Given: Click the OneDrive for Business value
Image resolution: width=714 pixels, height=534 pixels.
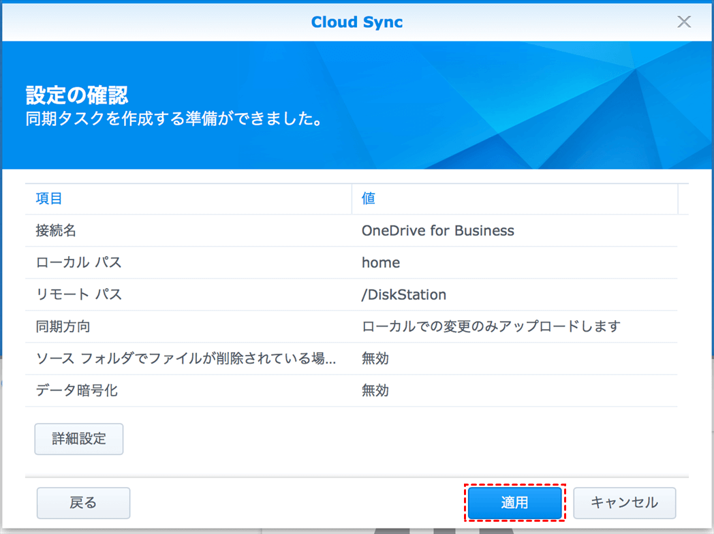Looking at the screenshot, I should point(437,231).
